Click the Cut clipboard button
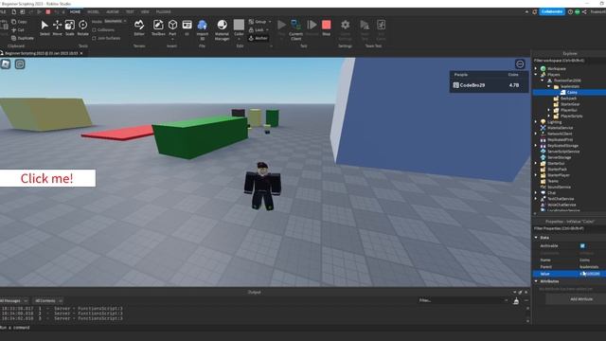Viewport: 606px width, 341px height. coord(18,29)
